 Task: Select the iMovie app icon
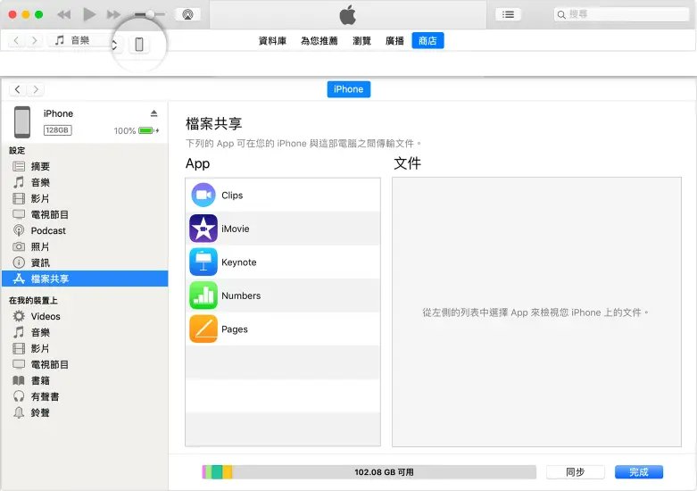(x=203, y=229)
